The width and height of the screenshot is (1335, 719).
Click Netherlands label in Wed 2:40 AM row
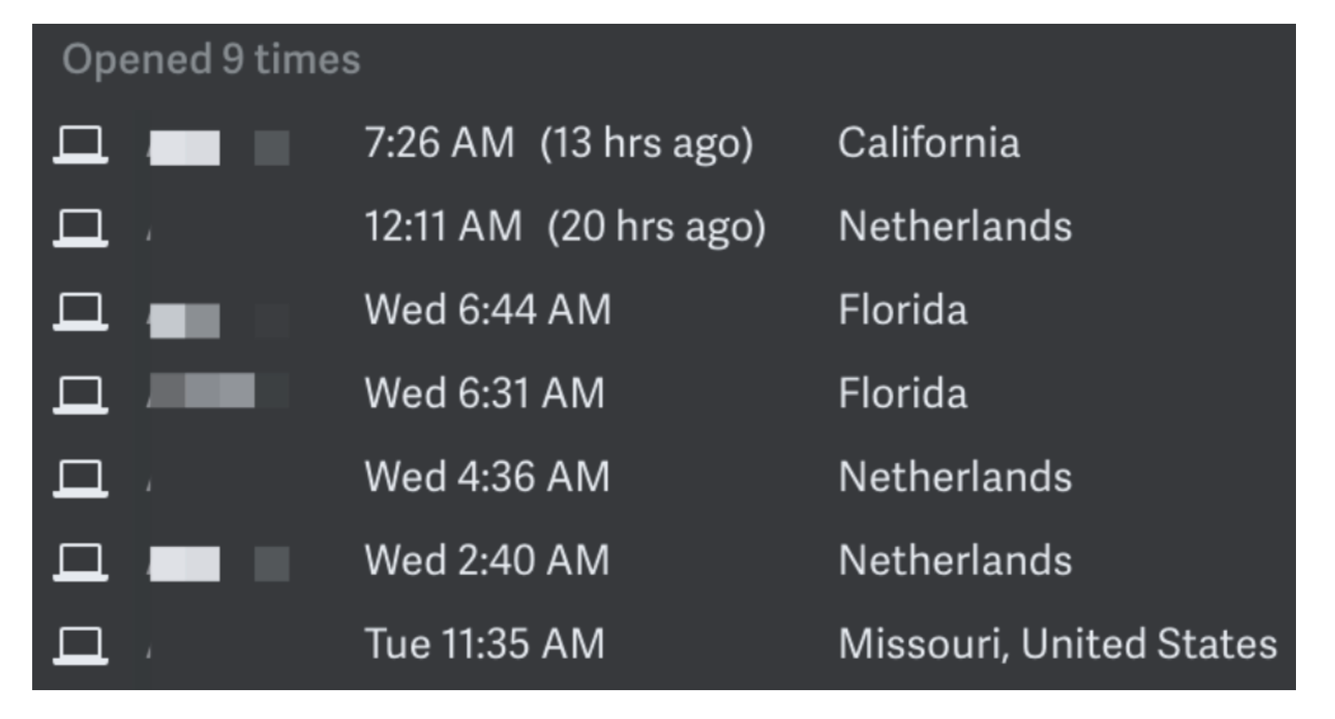(x=955, y=560)
